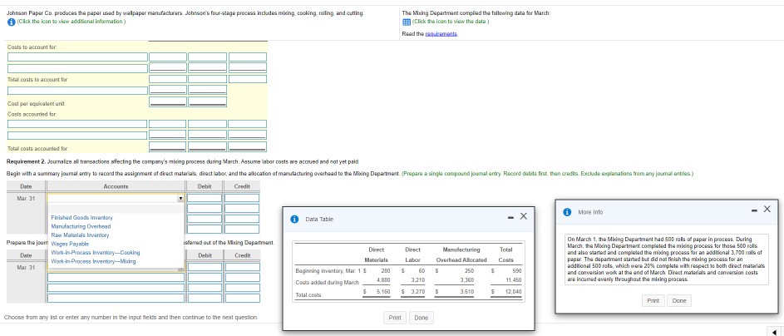Click the Total costs to account for first amount field
The image size is (784, 336).
(x=167, y=79)
